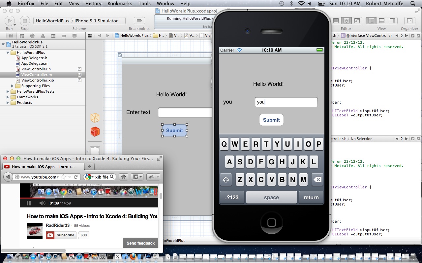Click the Wi-Fi status icon
The width and height of the screenshot is (422, 263).
(x=301, y=4)
